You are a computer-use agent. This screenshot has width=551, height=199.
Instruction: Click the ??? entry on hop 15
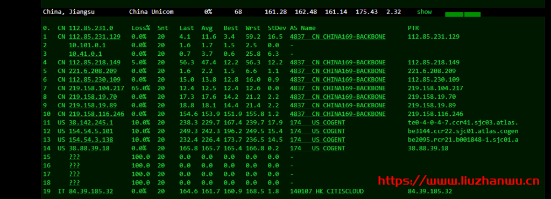[74, 157]
